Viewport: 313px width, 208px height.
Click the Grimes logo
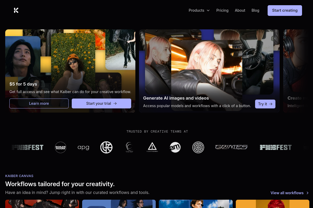tap(231, 147)
